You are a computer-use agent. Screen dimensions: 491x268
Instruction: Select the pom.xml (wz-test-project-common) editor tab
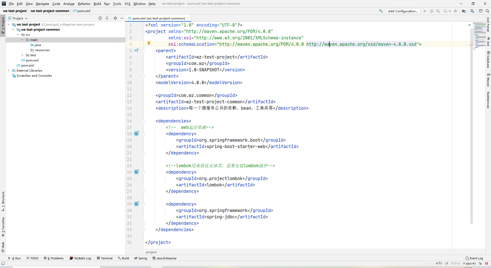[159, 18]
